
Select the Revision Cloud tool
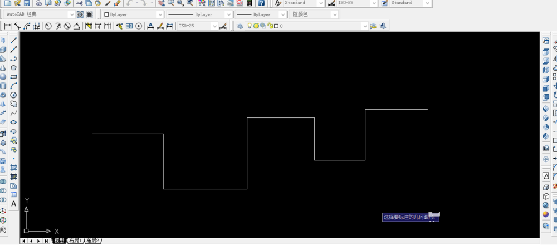[13, 104]
